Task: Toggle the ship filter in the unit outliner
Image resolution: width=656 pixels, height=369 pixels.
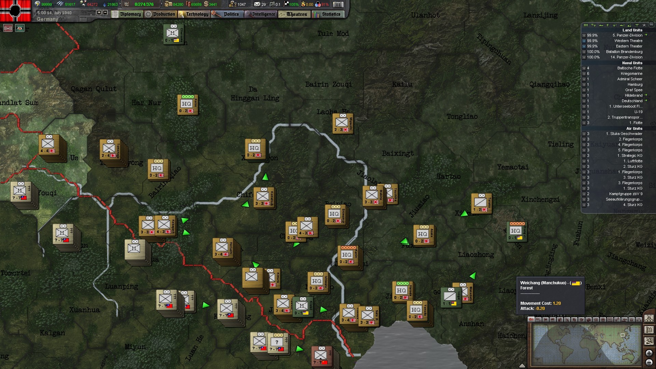Action: pos(601,25)
